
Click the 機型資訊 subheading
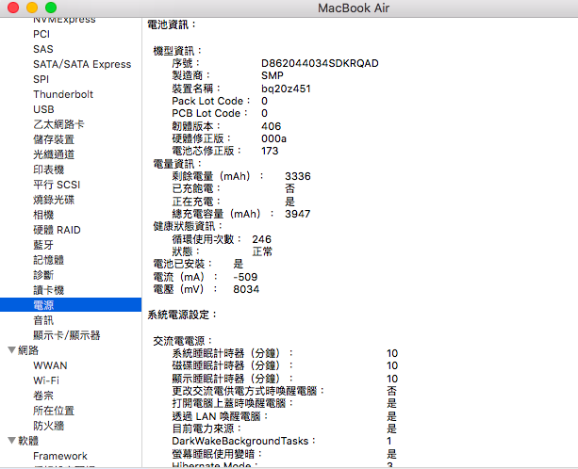tap(177, 51)
